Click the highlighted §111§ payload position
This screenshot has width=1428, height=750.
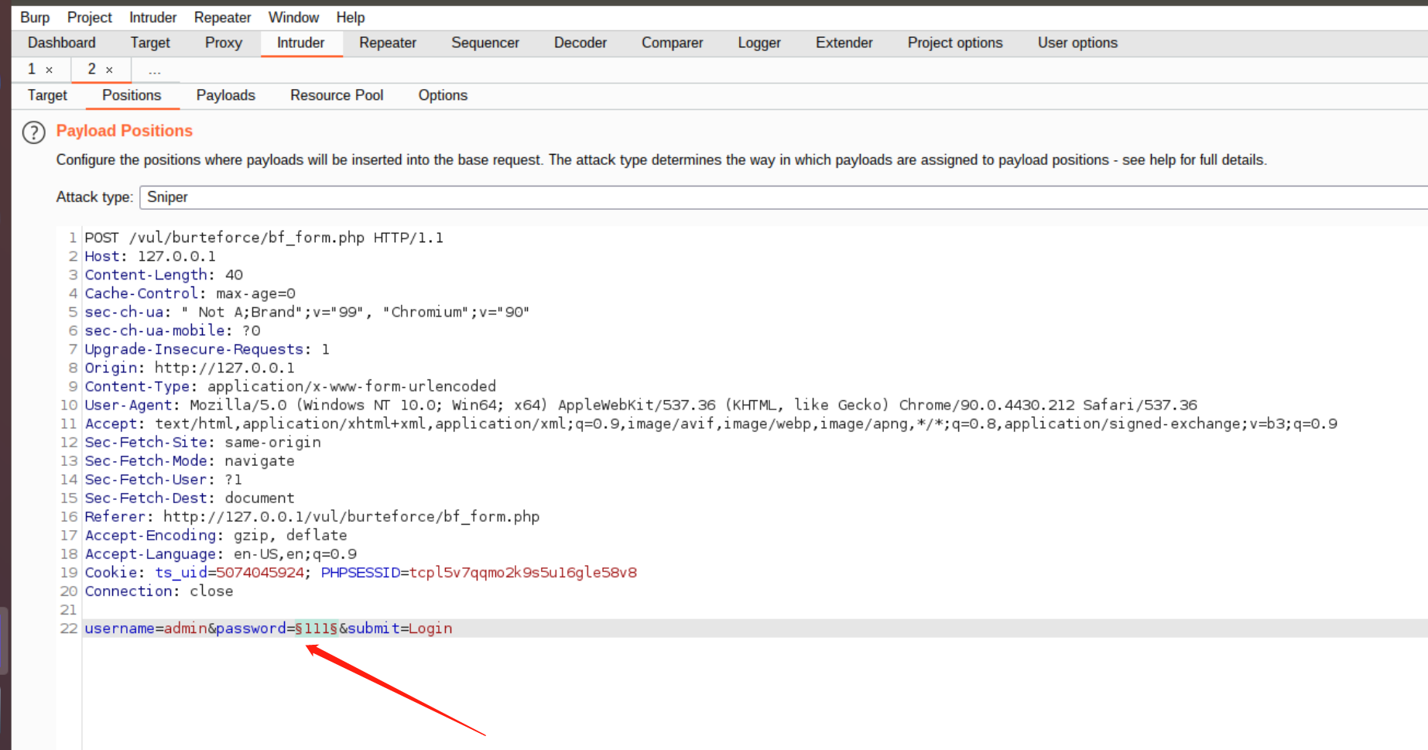pos(317,628)
